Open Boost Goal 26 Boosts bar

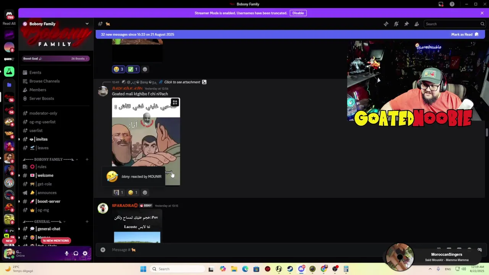click(56, 58)
